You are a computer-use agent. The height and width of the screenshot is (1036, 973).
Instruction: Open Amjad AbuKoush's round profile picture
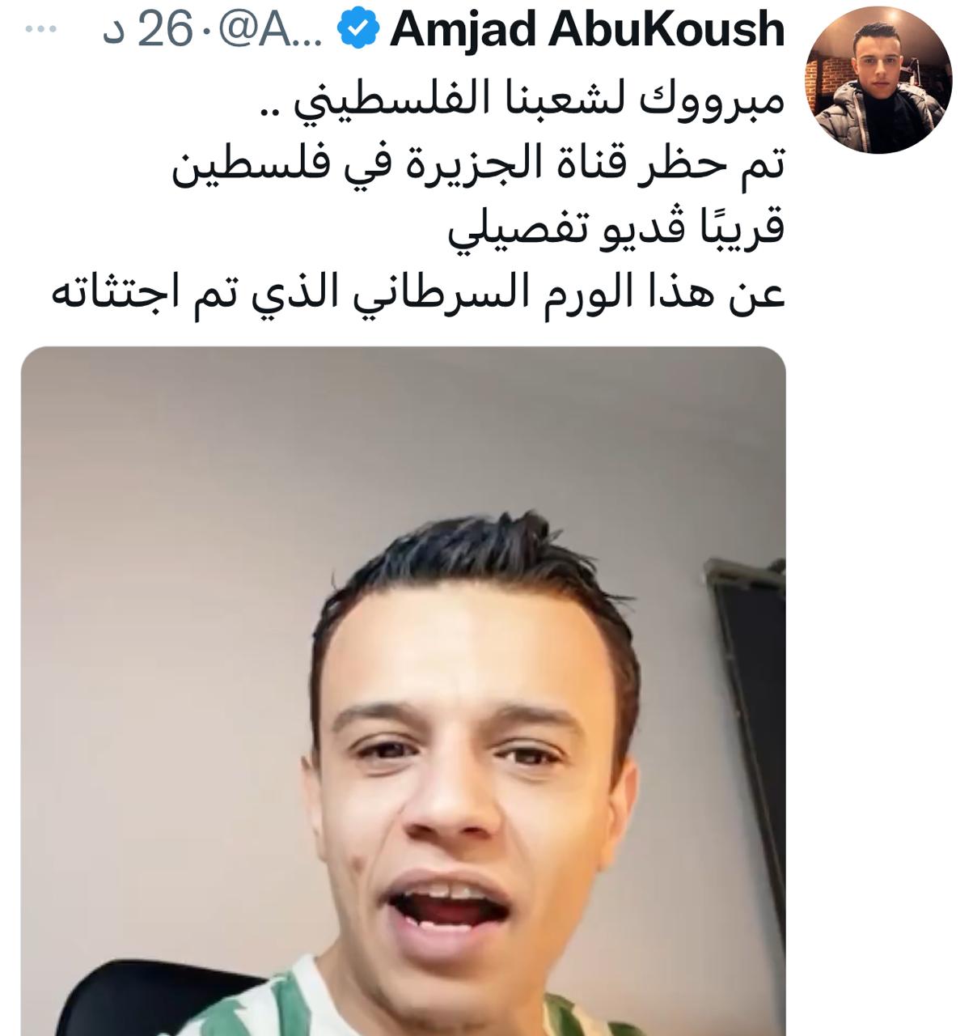click(x=878, y=78)
